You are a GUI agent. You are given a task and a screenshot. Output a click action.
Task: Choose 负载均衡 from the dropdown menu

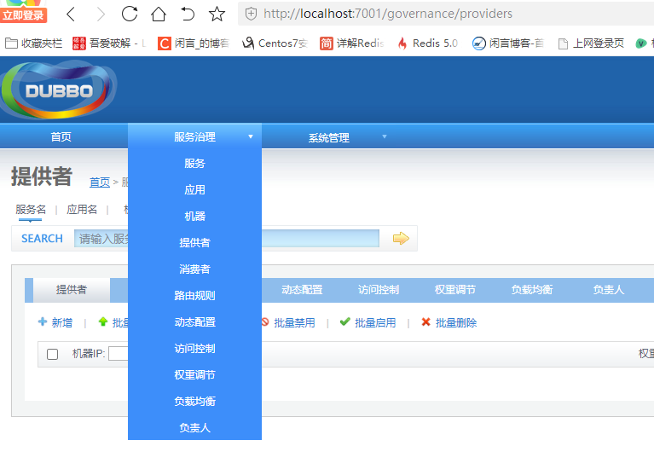point(194,401)
